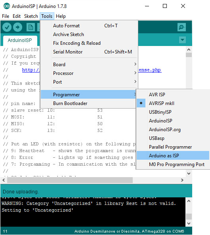Screen dimensions: 210x235
Task: Click "Setting to 'Uncategorized'" console line
Action: (38, 210)
